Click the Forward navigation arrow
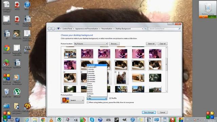Viewport: 217px width, 122px height. (53, 28)
